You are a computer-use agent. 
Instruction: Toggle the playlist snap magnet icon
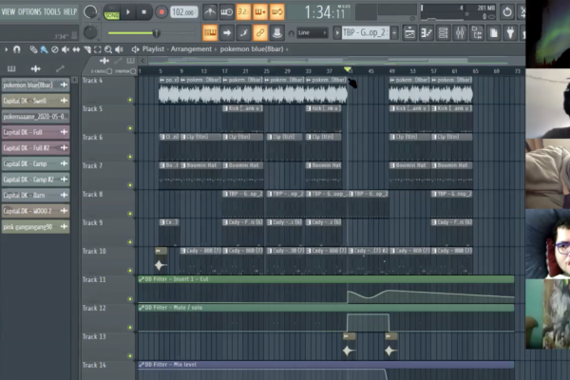click(x=17, y=49)
